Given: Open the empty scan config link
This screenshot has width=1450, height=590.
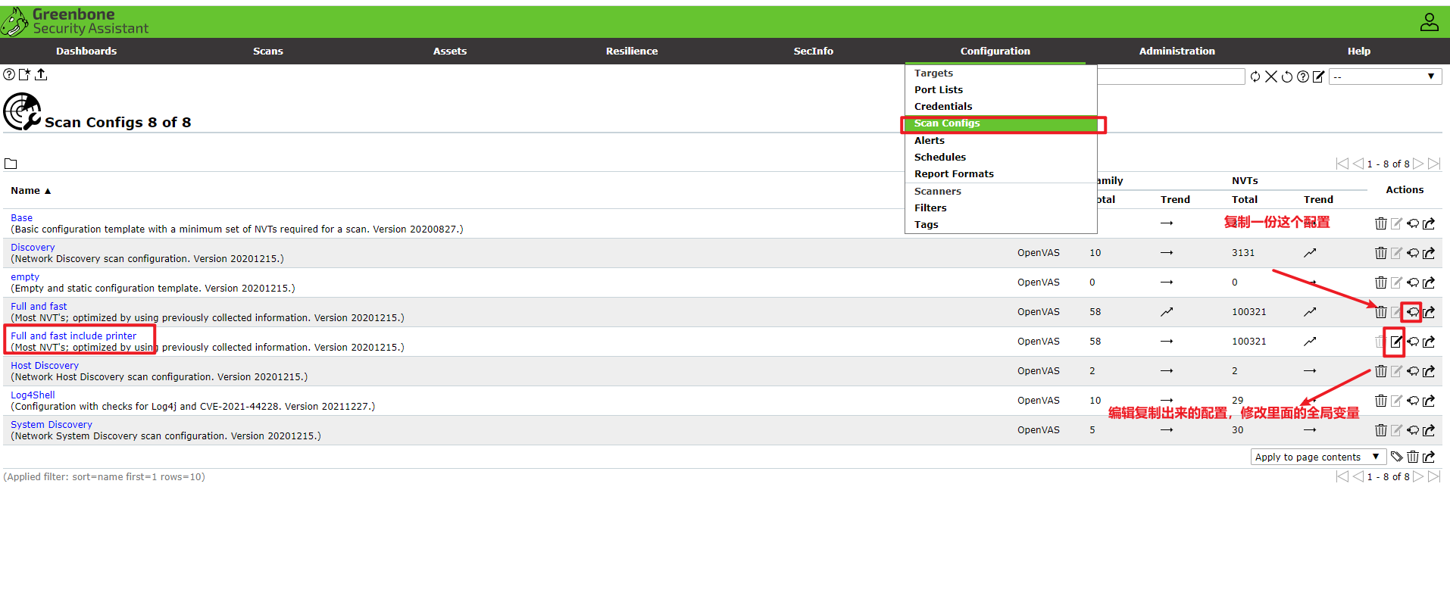Looking at the screenshot, I should (x=25, y=277).
